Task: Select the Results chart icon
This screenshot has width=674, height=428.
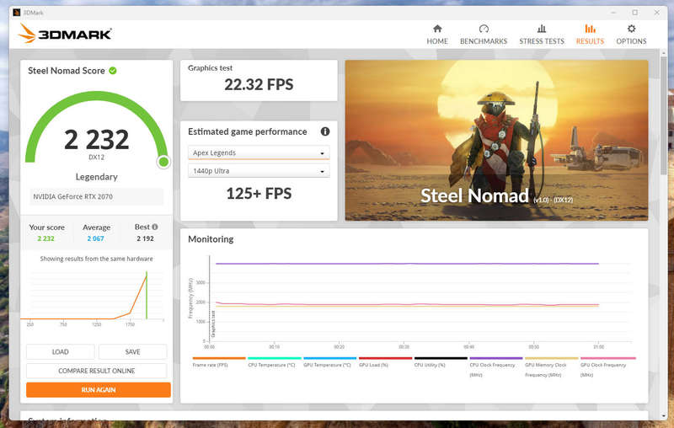Action: click(590, 29)
